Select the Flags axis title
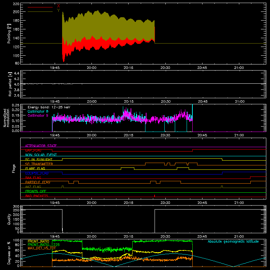This screenshot has width=270, height=270. pyautogui.click(x=13, y=168)
